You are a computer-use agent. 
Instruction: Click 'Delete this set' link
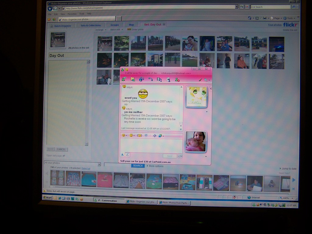point(290,30)
